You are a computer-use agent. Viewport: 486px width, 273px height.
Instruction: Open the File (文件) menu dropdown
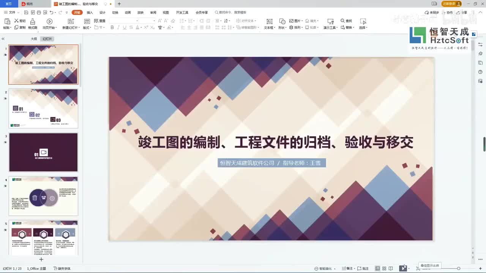(x=11, y=13)
